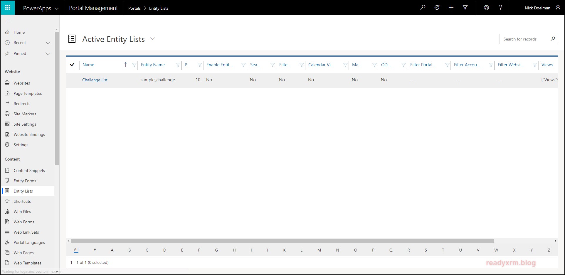Open the Active Entity Lists view dropdown

tap(152, 39)
